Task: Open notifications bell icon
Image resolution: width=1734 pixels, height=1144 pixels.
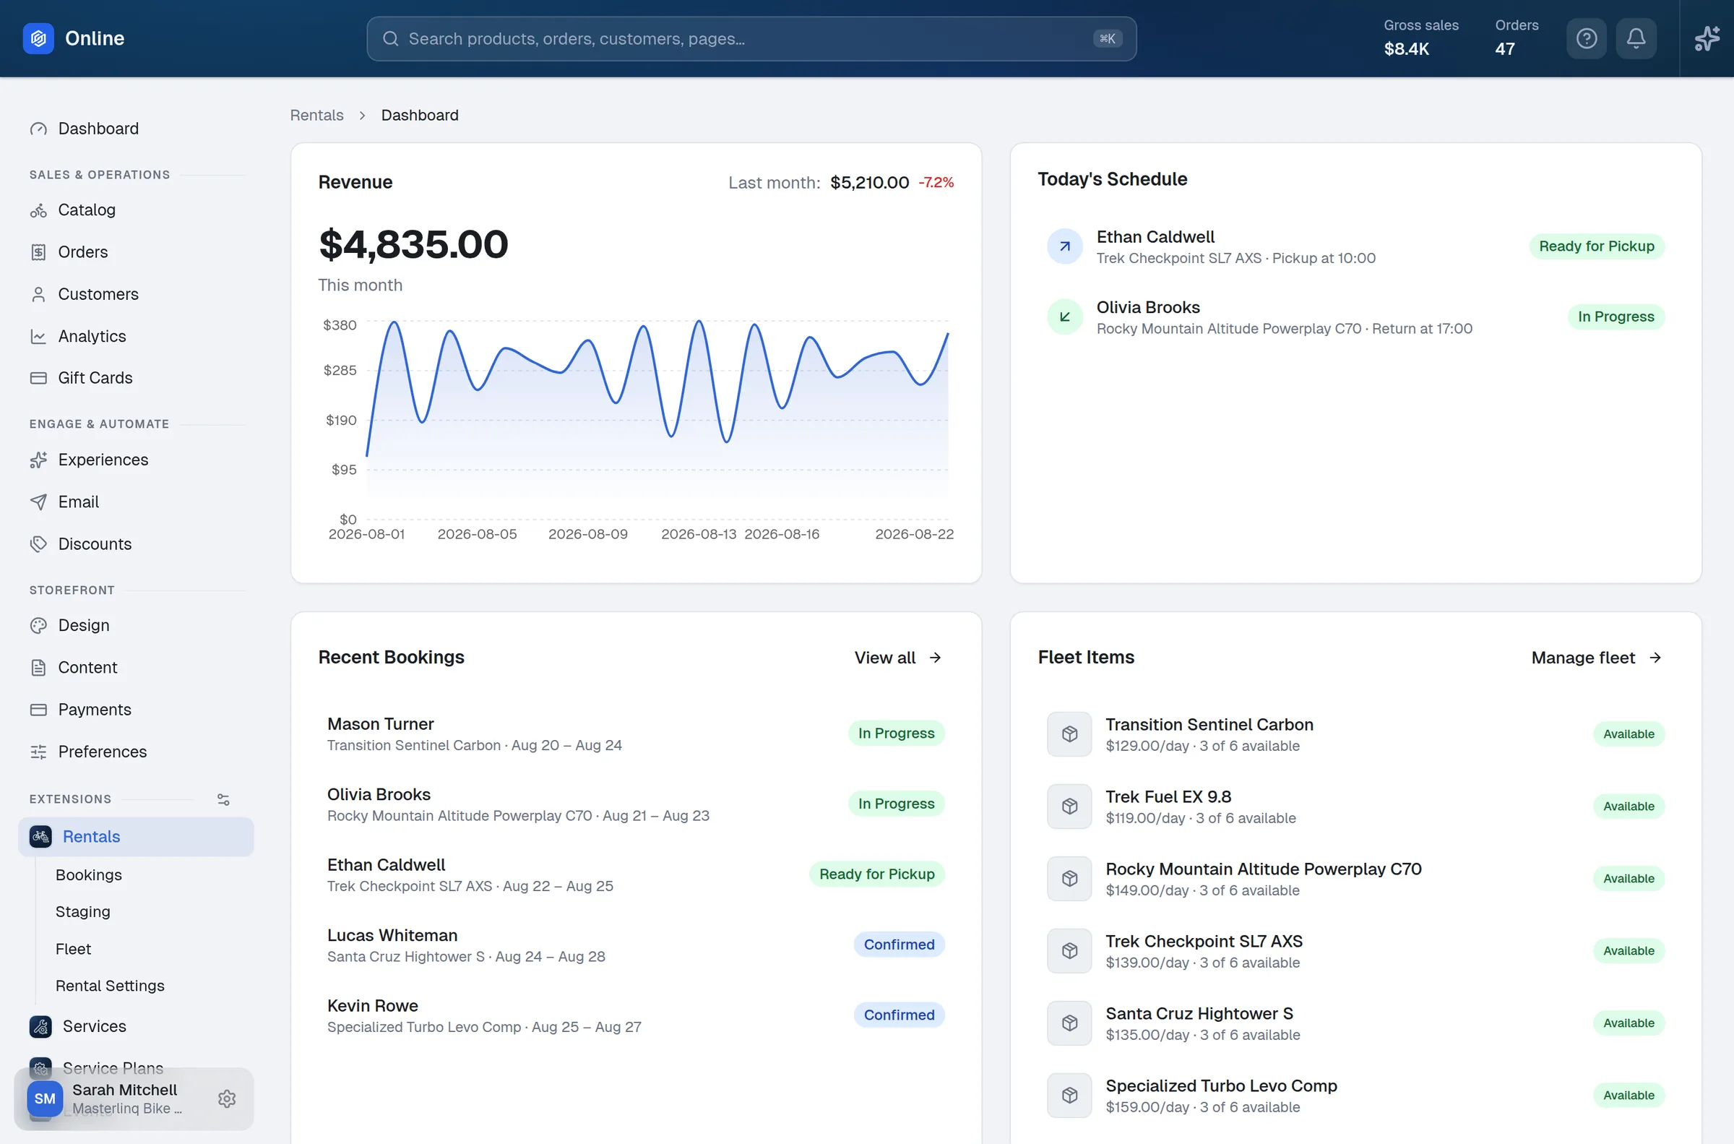Action: pyautogui.click(x=1636, y=39)
